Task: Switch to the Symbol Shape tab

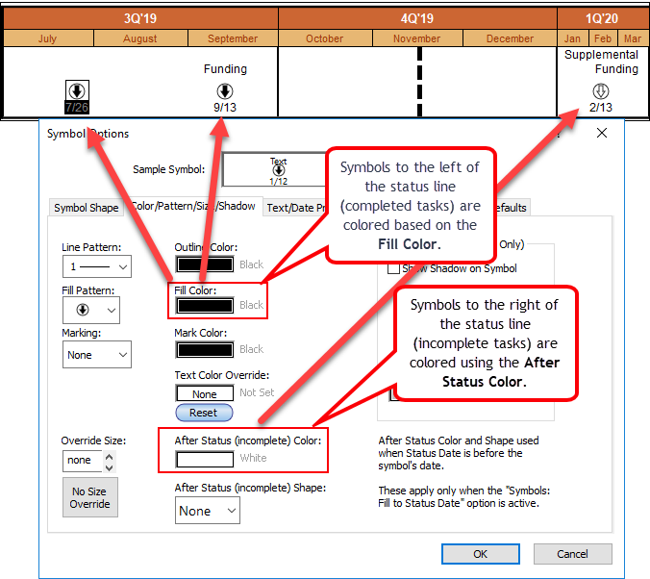Action: 86,207
